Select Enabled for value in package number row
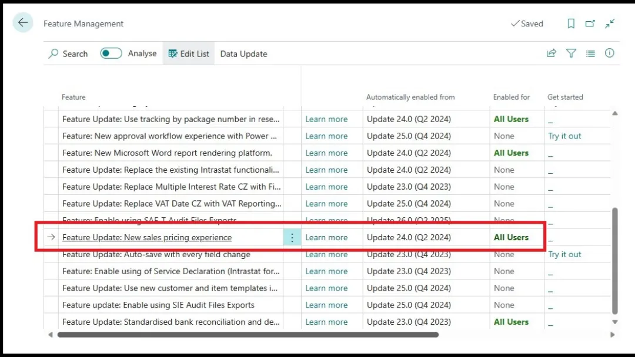 click(511, 119)
